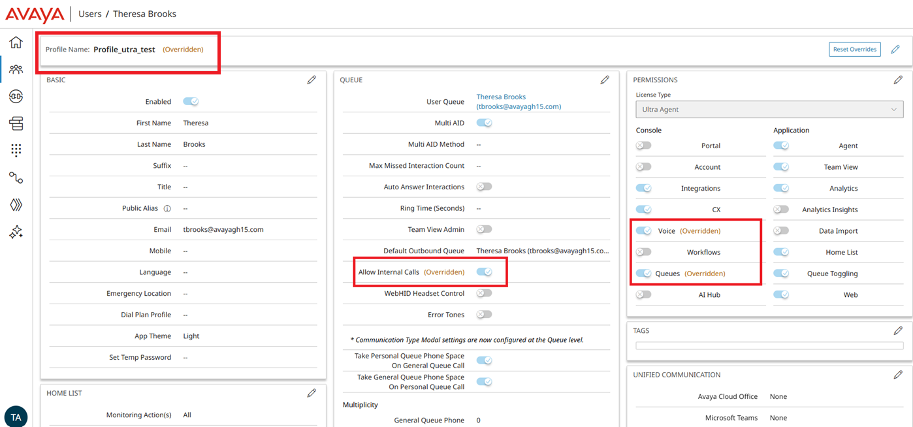Edit the HOME LIST panel
The height and width of the screenshot is (427, 913).
(312, 393)
